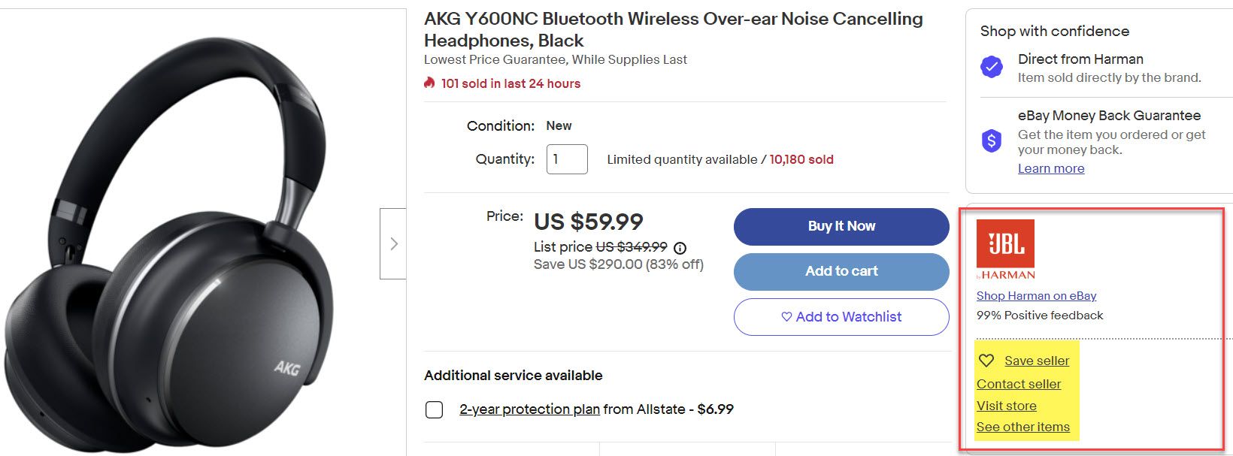Image resolution: width=1233 pixels, height=456 pixels.
Task: Click the Money Back Guarantee shield icon
Action: [992, 140]
